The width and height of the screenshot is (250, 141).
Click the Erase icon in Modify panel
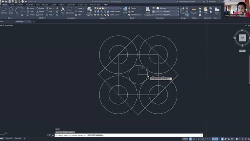[x=57, y=8]
